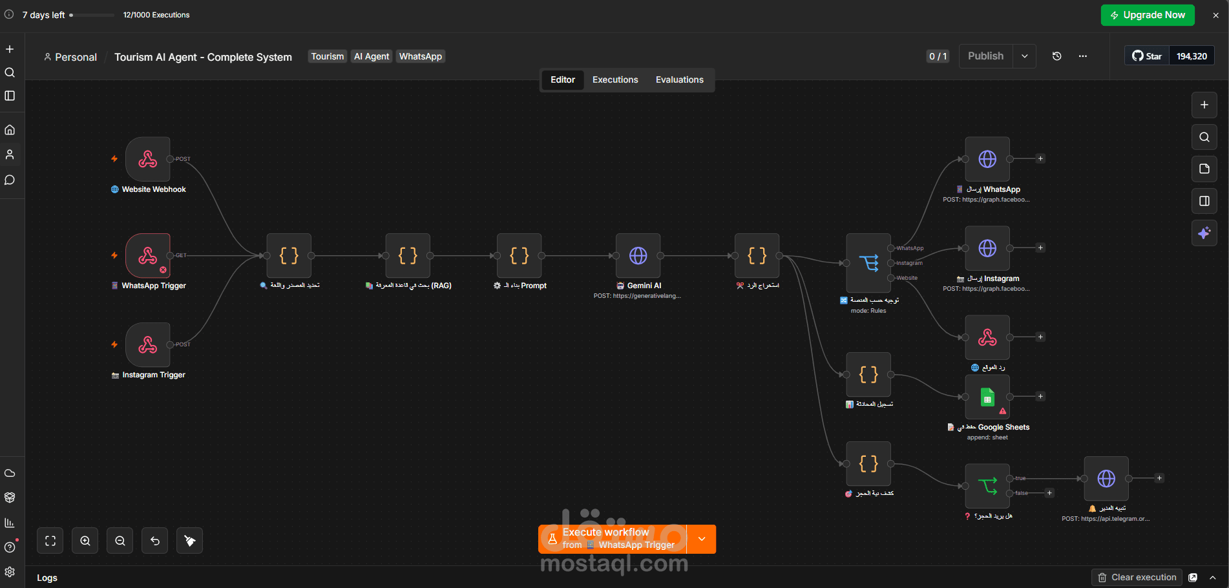
Task: Switch to the Executions tab
Action: [x=615, y=79]
